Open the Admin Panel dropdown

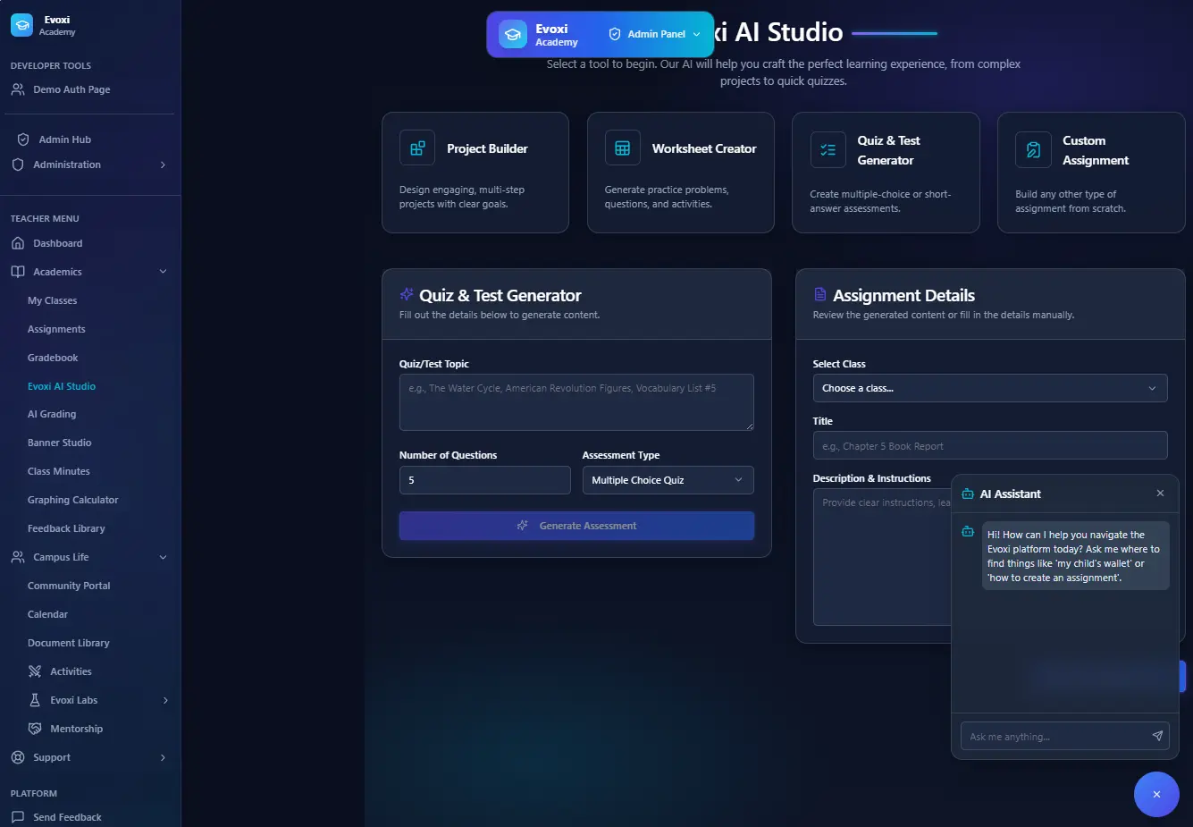click(655, 34)
